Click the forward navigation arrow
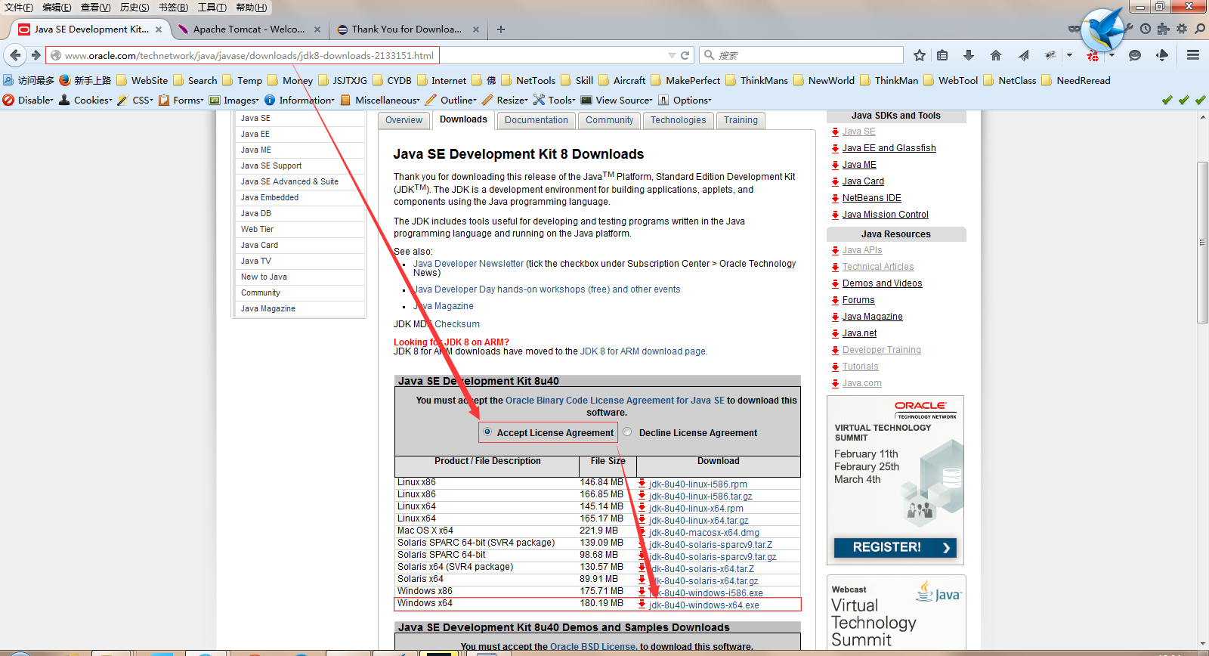 (x=36, y=55)
